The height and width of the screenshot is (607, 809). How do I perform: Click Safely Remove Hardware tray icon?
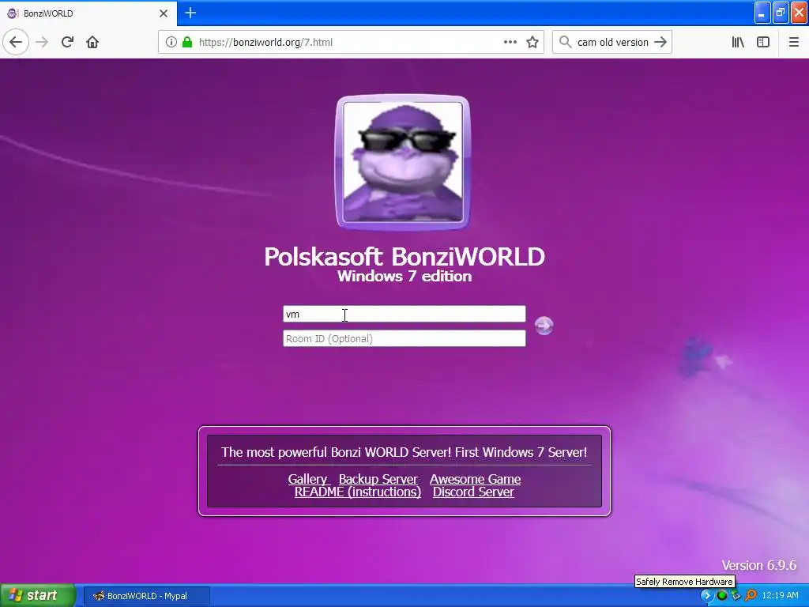[x=736, y=596]
